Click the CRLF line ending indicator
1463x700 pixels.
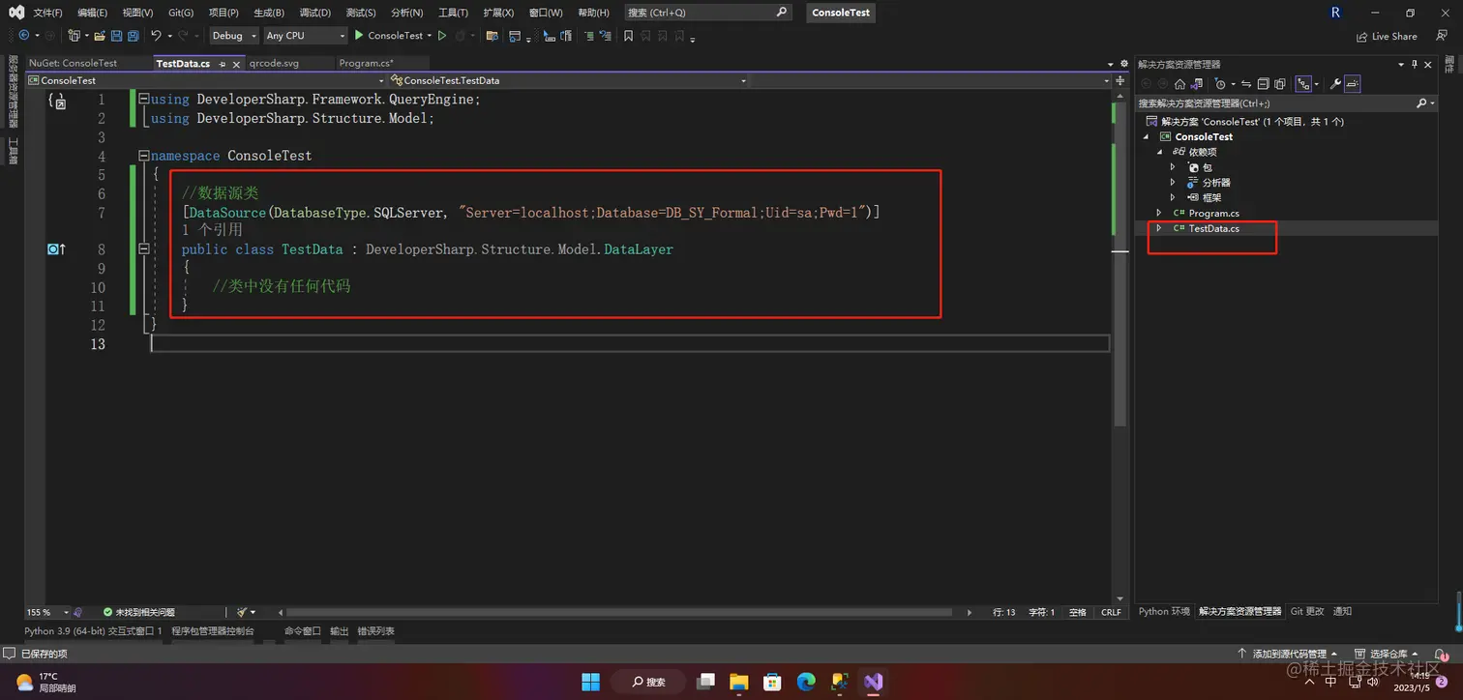point(1111,612)
